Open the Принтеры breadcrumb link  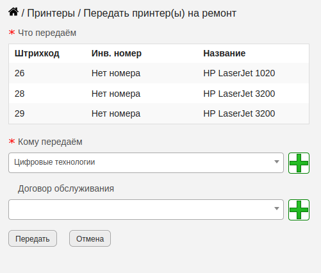[51, 13]
